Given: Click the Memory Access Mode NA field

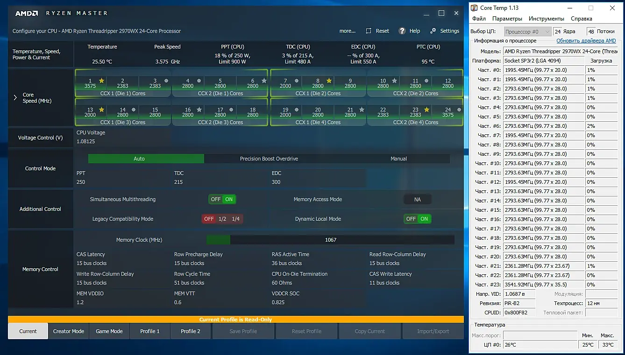Looking at the screenshot, I should [417, 199].
